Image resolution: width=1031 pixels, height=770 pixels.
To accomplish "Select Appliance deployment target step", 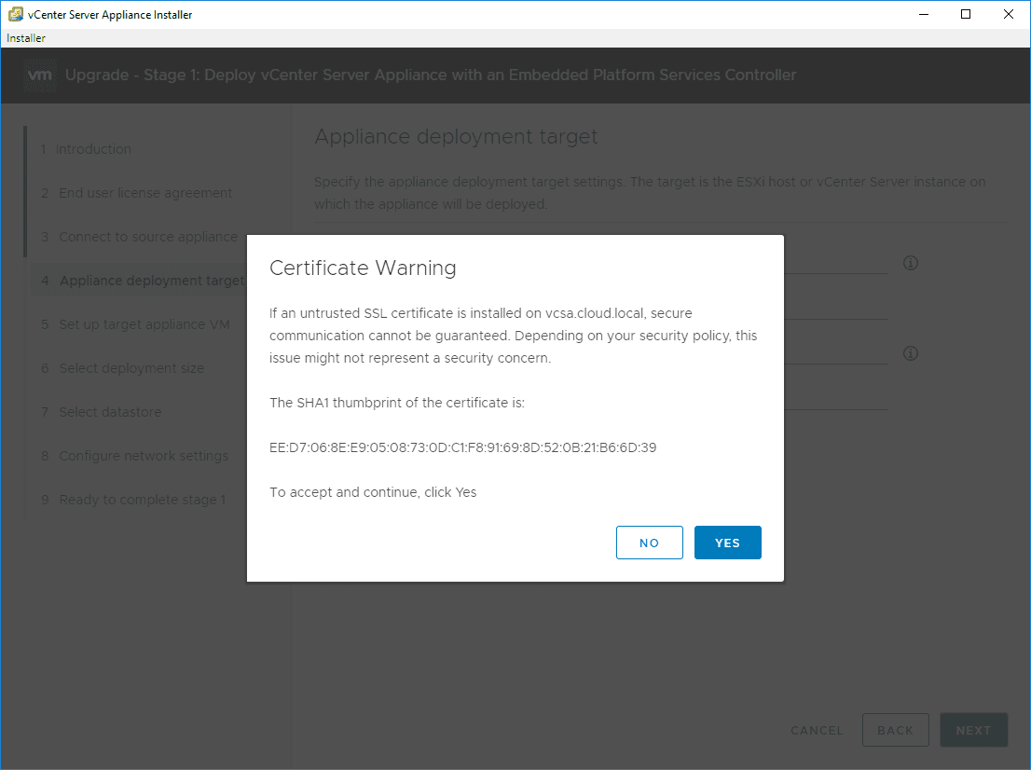I will click(x=149, y=281).
